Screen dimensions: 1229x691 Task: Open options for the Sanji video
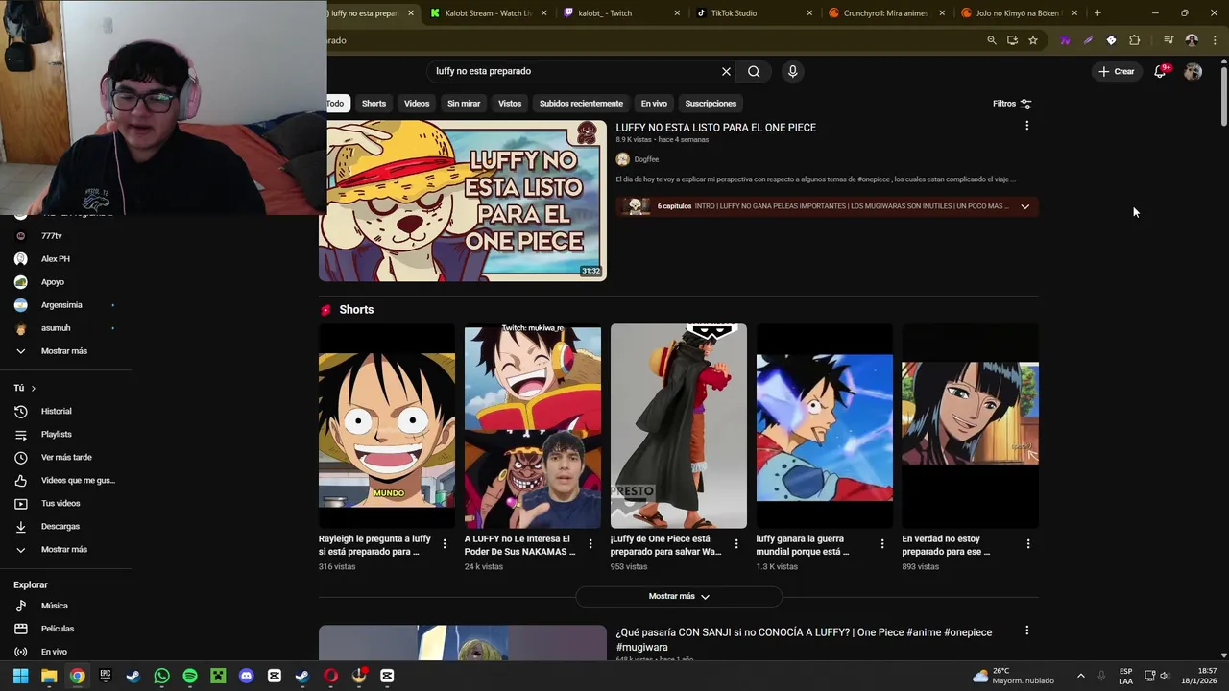[x=1026, y=631]
